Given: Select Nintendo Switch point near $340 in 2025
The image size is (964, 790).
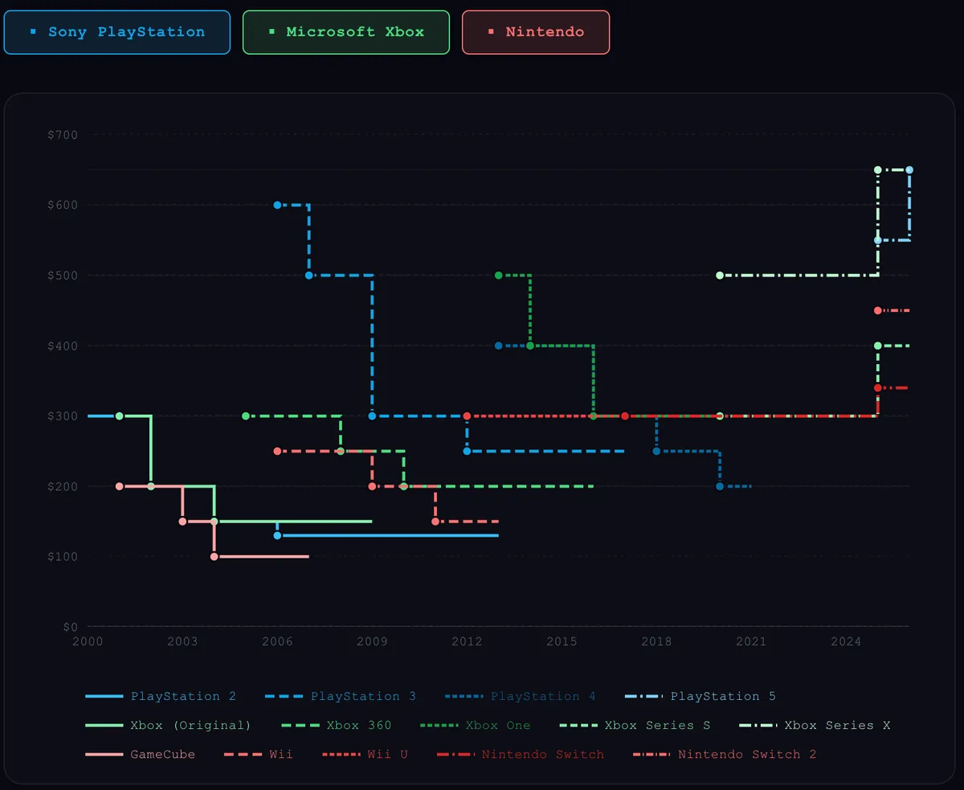Looking at the screenshot, I should coord(878,388).
